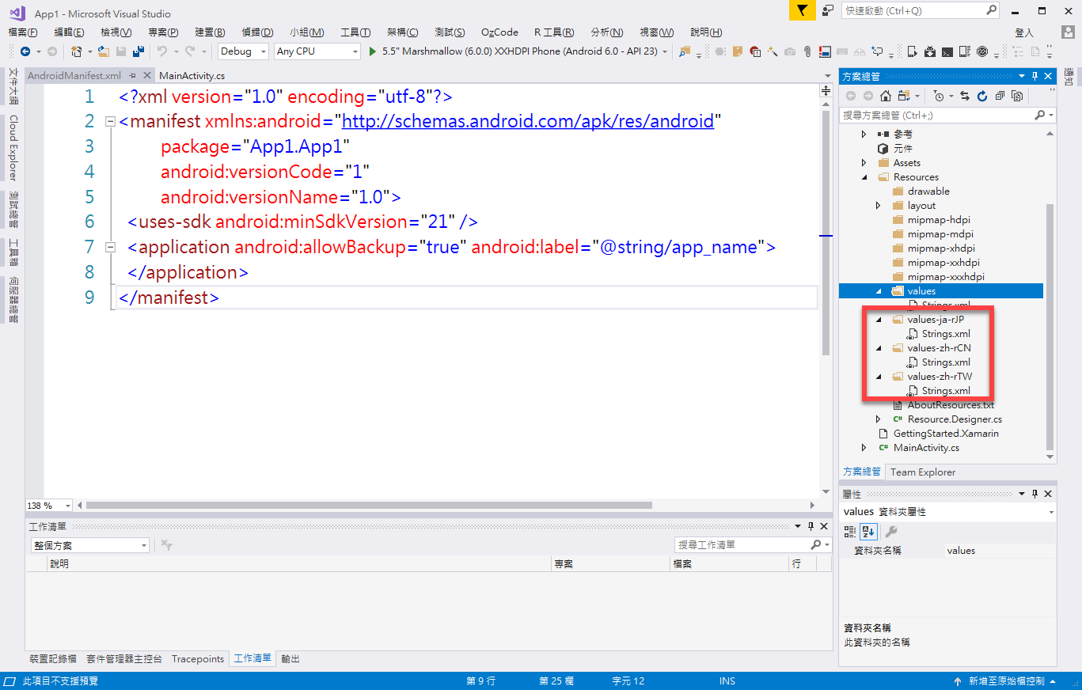Click the schemas.android.com URL link
The height and width of the screenshot is (690, 1082).
(x=528, y=121)
